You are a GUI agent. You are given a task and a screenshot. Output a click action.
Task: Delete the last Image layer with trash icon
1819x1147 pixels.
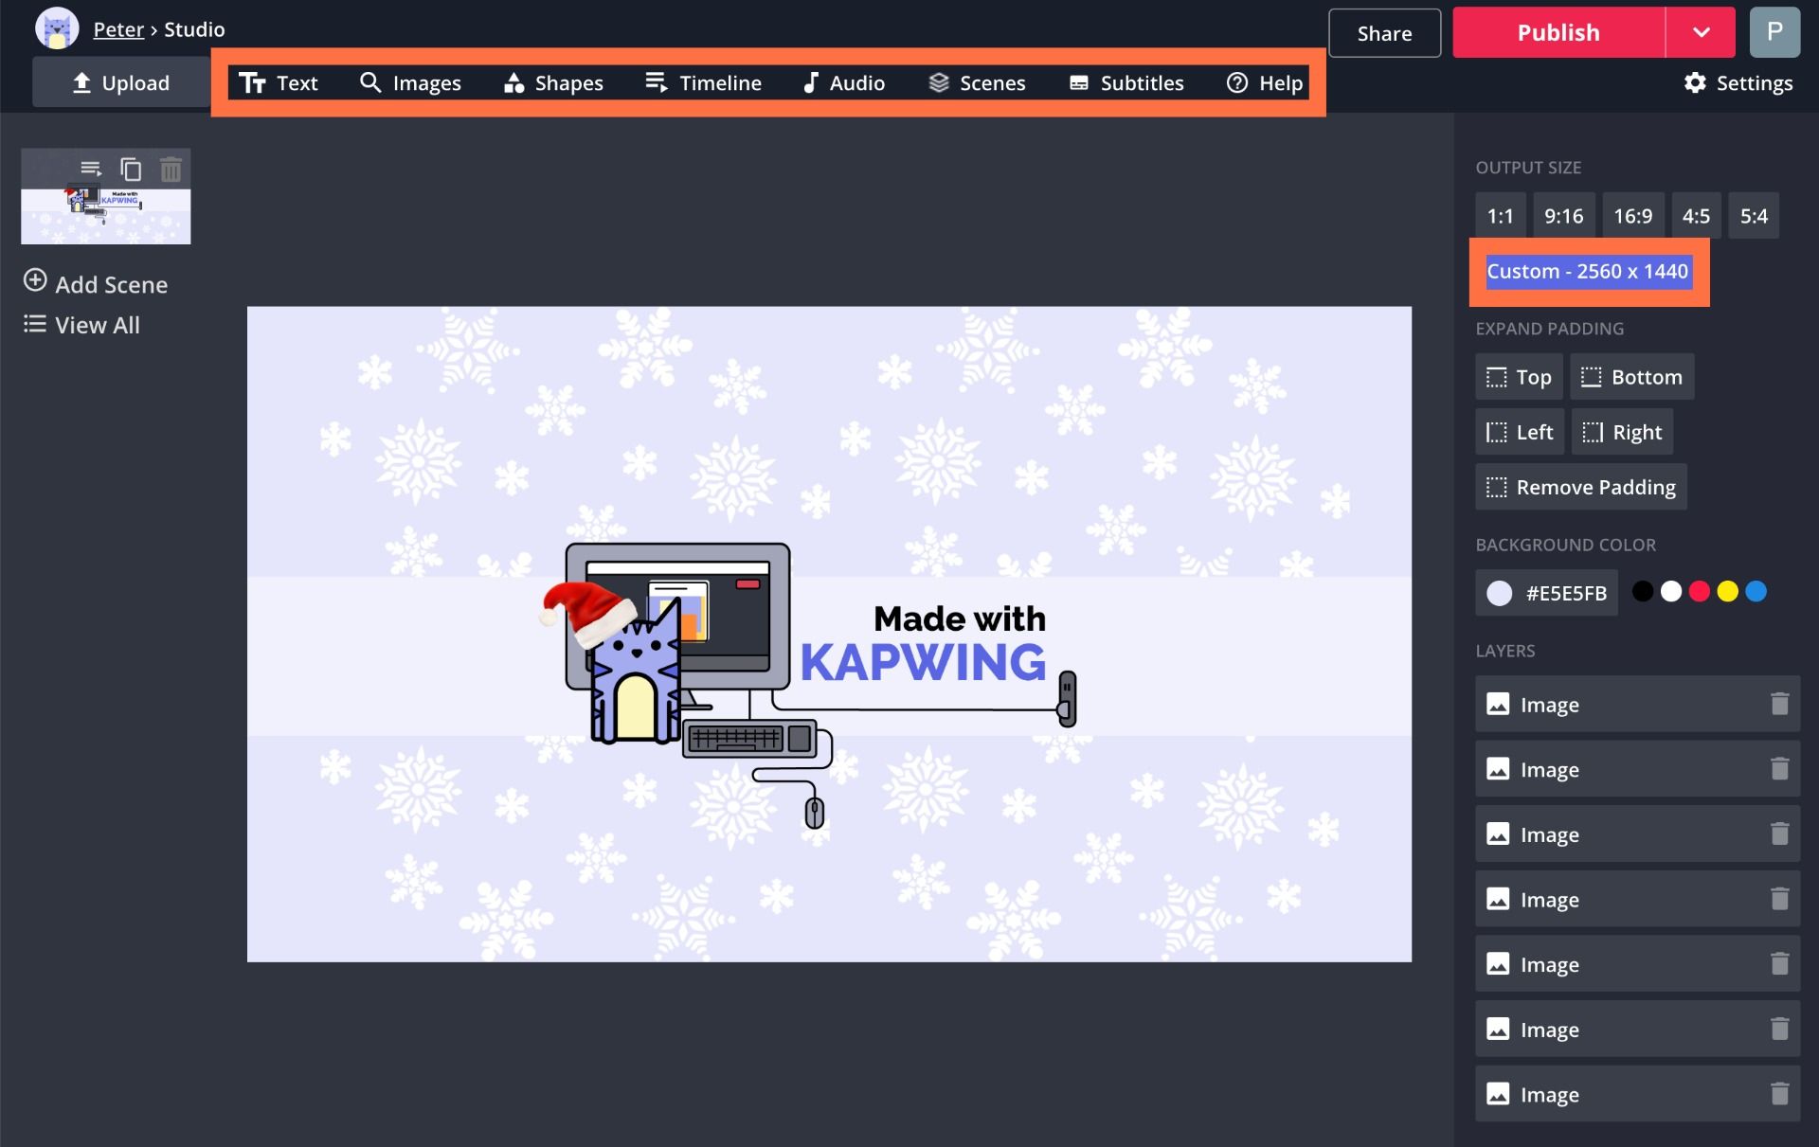(1779, 1094)
